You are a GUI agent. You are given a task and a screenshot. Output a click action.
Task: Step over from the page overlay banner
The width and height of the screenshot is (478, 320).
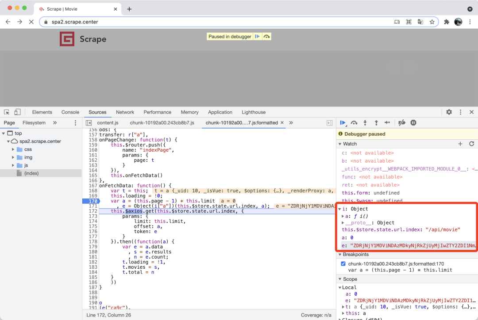tap(267, 37)
